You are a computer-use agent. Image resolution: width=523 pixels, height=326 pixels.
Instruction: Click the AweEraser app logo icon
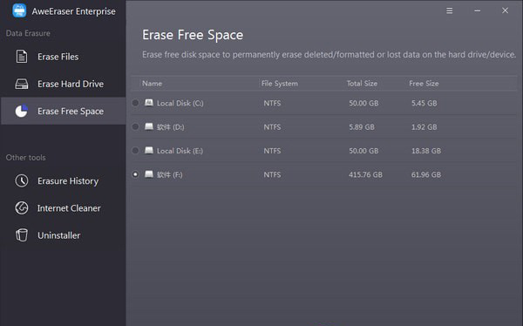tap(19, 10)
